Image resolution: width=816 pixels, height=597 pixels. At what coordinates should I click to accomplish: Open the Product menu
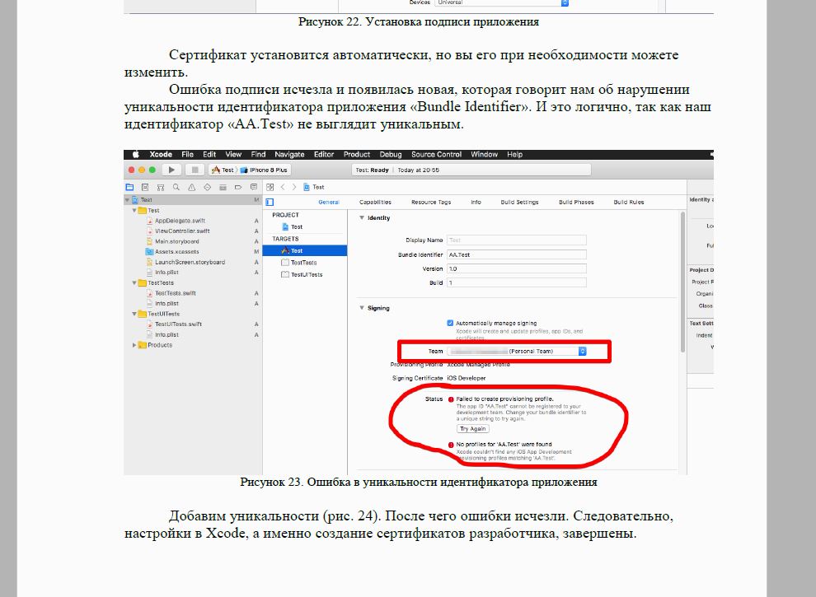point(356,155)
